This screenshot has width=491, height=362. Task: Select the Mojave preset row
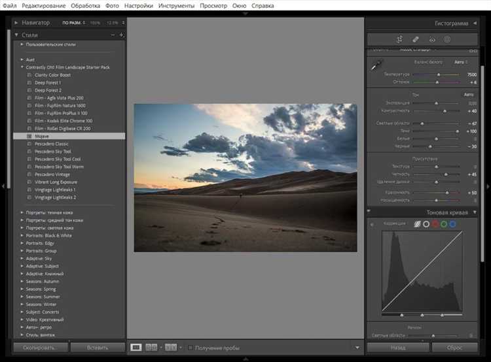pos(69,136)
